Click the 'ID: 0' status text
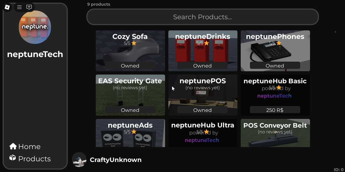Image resolution: width=345 pixels, height=172 pixels. [x=338, y=170]
